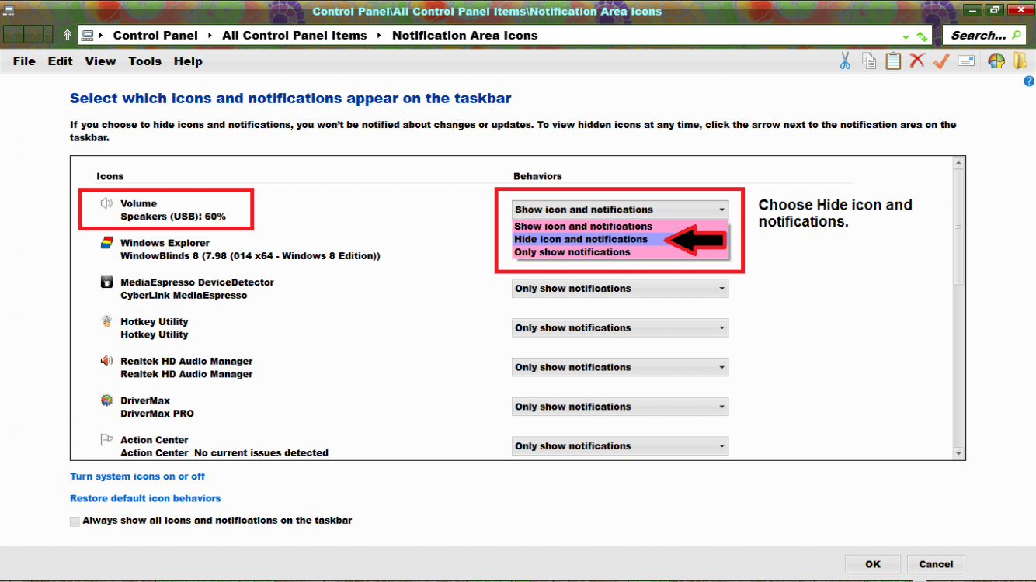
Task: Click the envelope mail toolbar icon
Action: coord(966,61)
